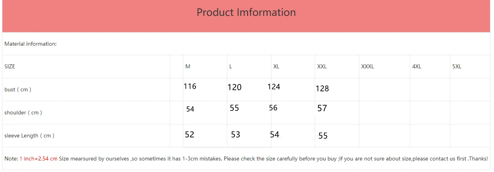Select the XL size column header

pos(276,66)
